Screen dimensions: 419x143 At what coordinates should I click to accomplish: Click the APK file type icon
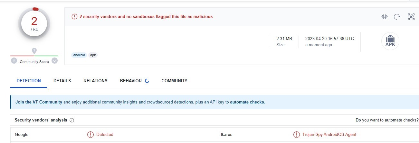390,41
